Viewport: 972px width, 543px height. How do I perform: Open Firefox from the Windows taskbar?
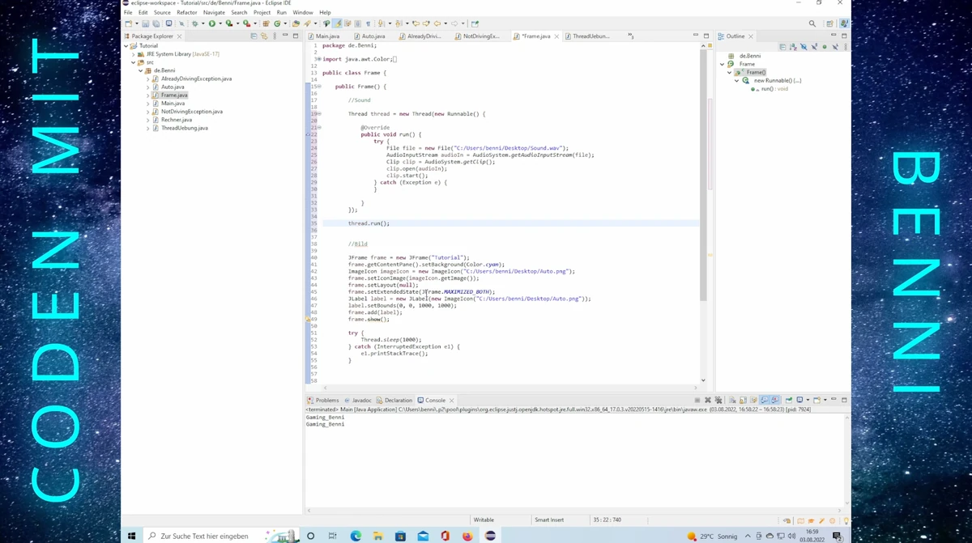tap(467, 536)
